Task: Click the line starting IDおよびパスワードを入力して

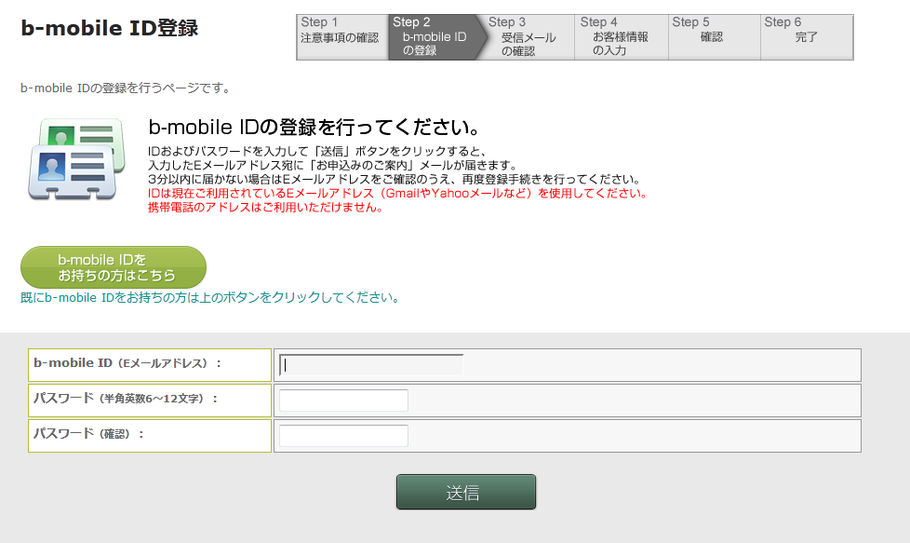Action: (317, 152)
